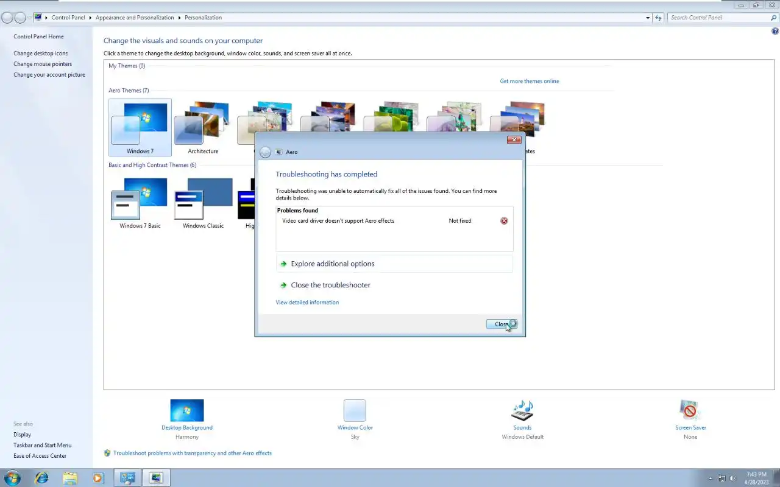Click the Search Control Panel field
The image size is (780, 487).
[718, 18]
